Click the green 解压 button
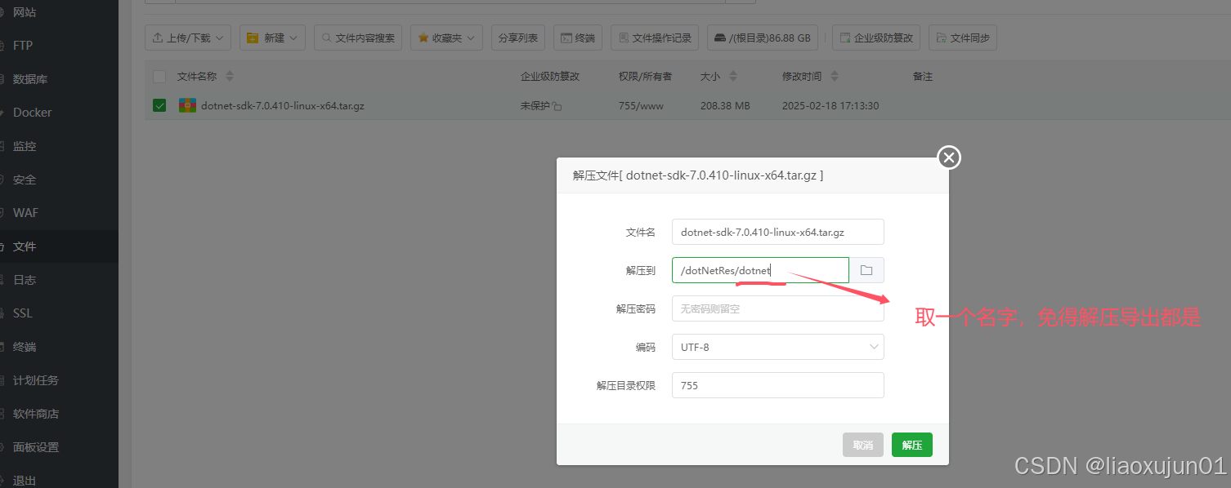Image resolution: width=1231 pixels, height=488 pixels. [x=911, y=445]
